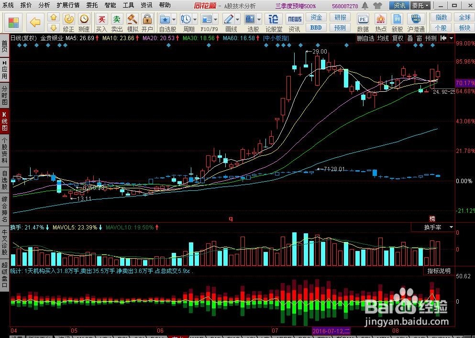The width and height of the screenshot is (475, 338).
Task: Click the down arrow toolbar icon
Action: pyautogui.click(x=53, y=28)
